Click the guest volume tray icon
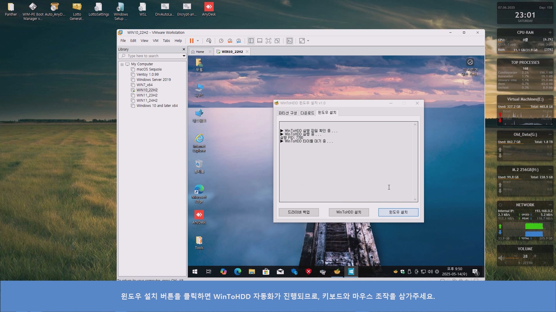Viewport: 556px width, 312px height. (430, 272)
